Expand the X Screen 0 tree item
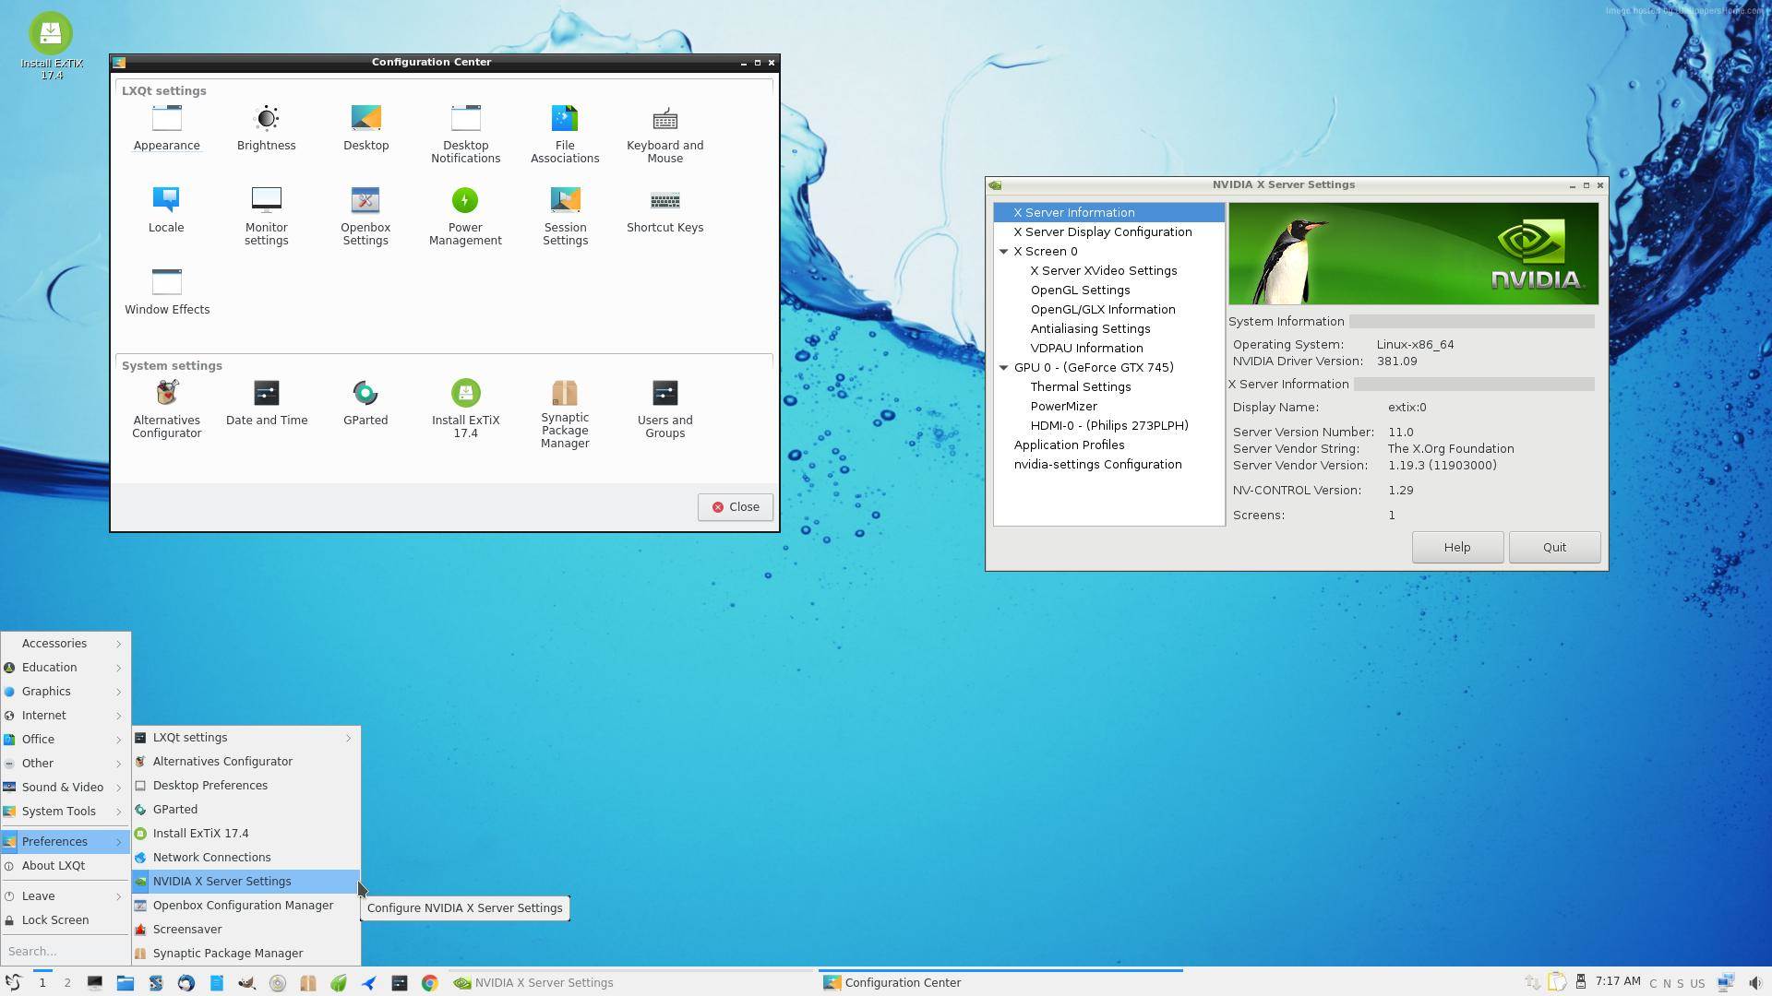 [x=1005, y=251]
